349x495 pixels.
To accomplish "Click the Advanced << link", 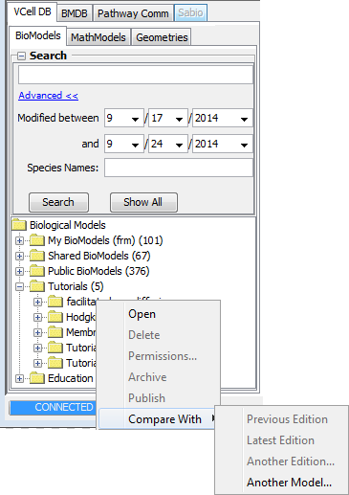I will pyautogui.click(x=48, y=96).
